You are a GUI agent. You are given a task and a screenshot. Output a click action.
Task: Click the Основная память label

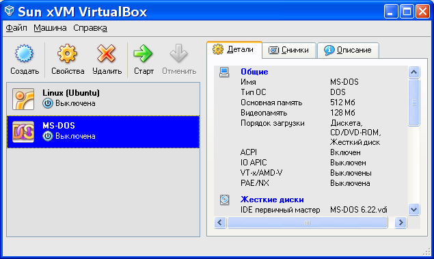pos(271,103)
